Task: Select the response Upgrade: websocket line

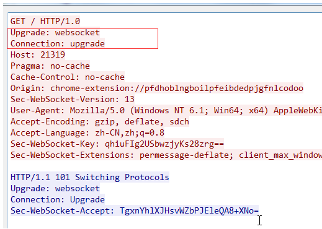Action: [55, 188]
